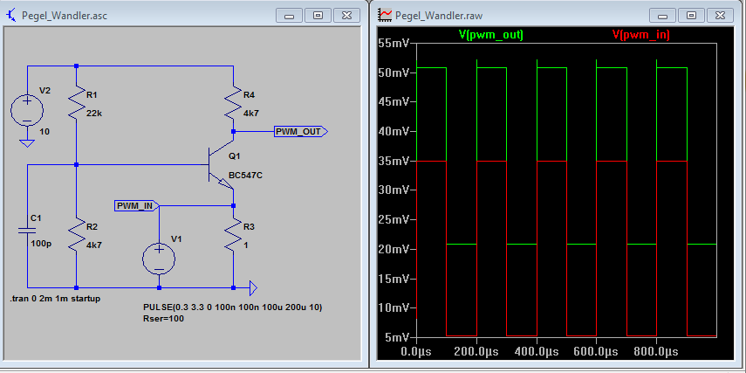Click the 10 value of V2
This screenshot has width=746, height=373.
coord(44,132)
